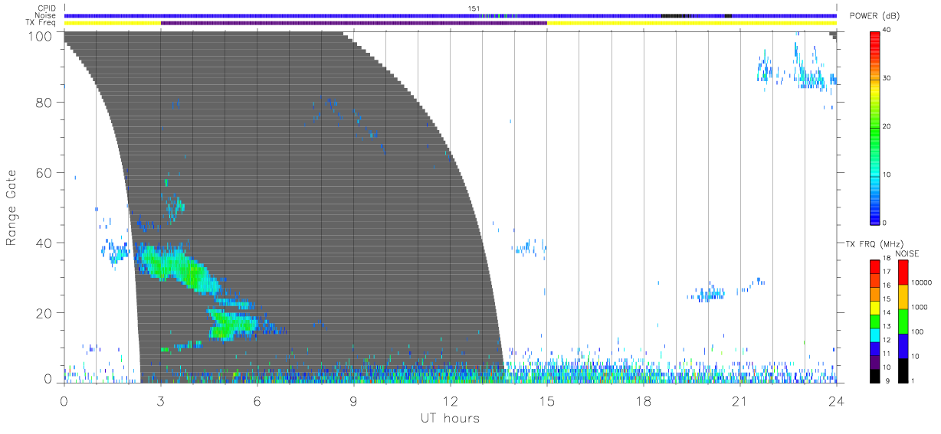Click the 12 tick label on UT axis
The width and height of the screenshot is (941, 434).
(451, 400)
